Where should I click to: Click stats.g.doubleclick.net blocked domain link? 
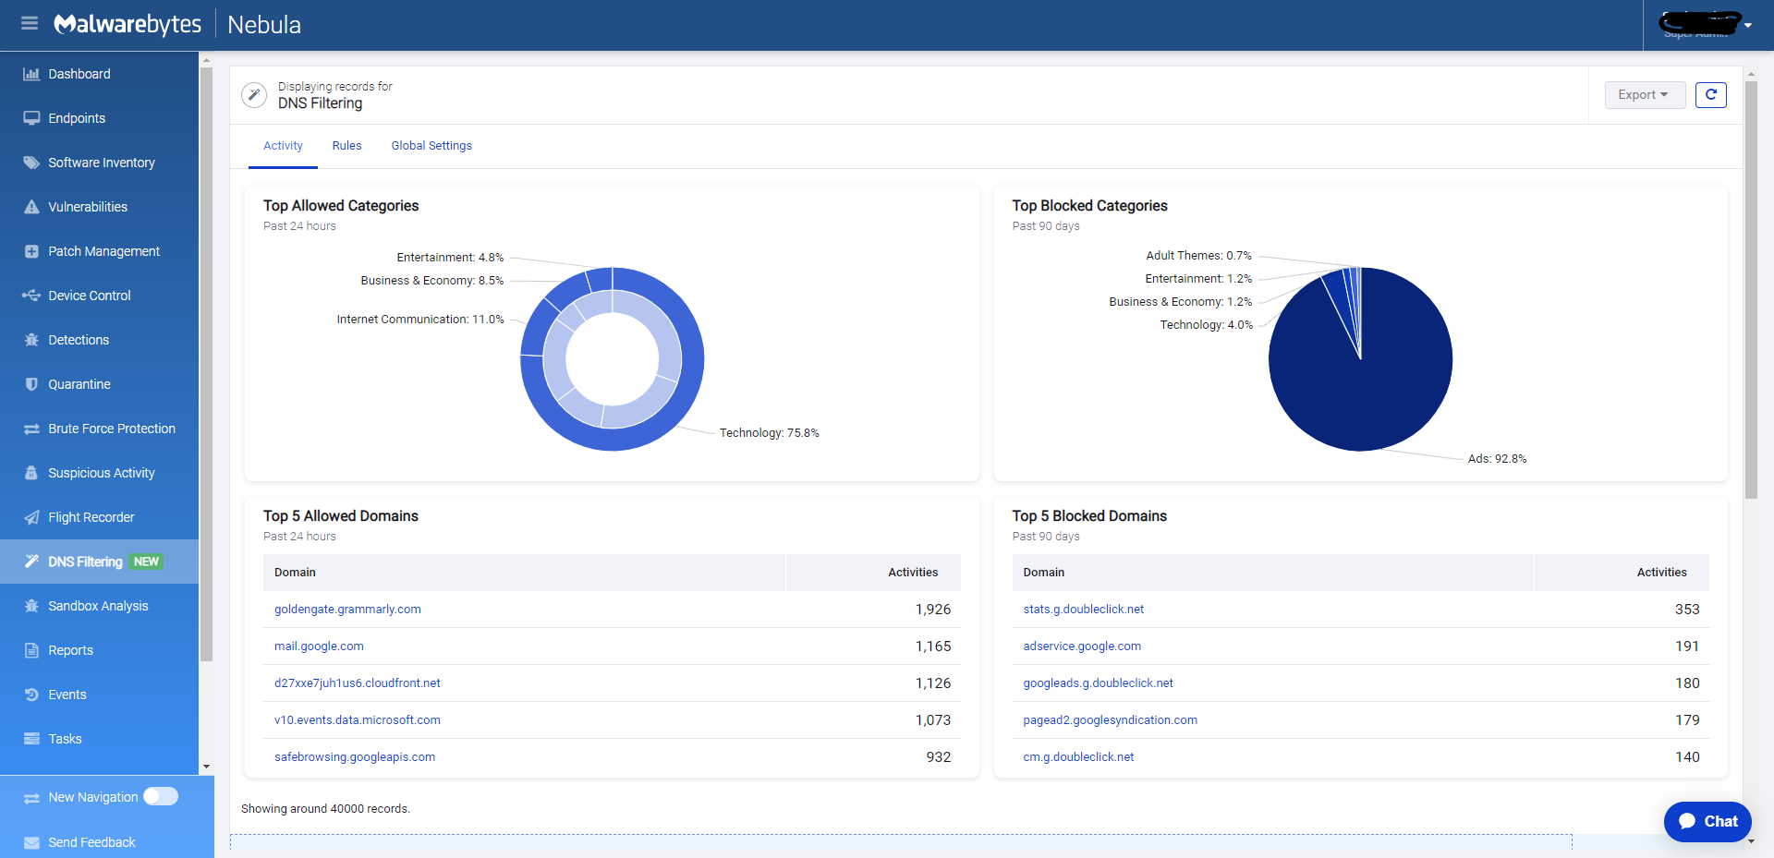coord(1083,610)
